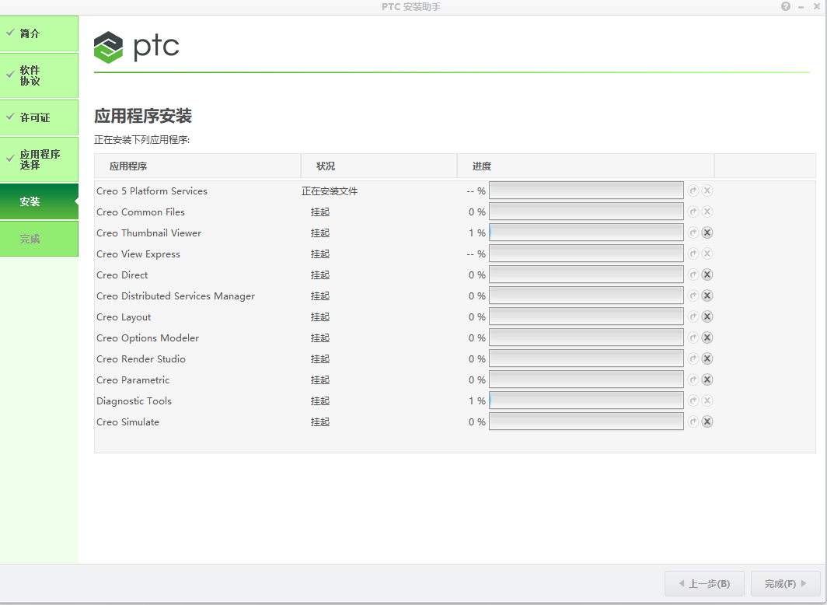Go to the 软件协议 step
This screenshot has height=605, width=827.
[39, 75]
